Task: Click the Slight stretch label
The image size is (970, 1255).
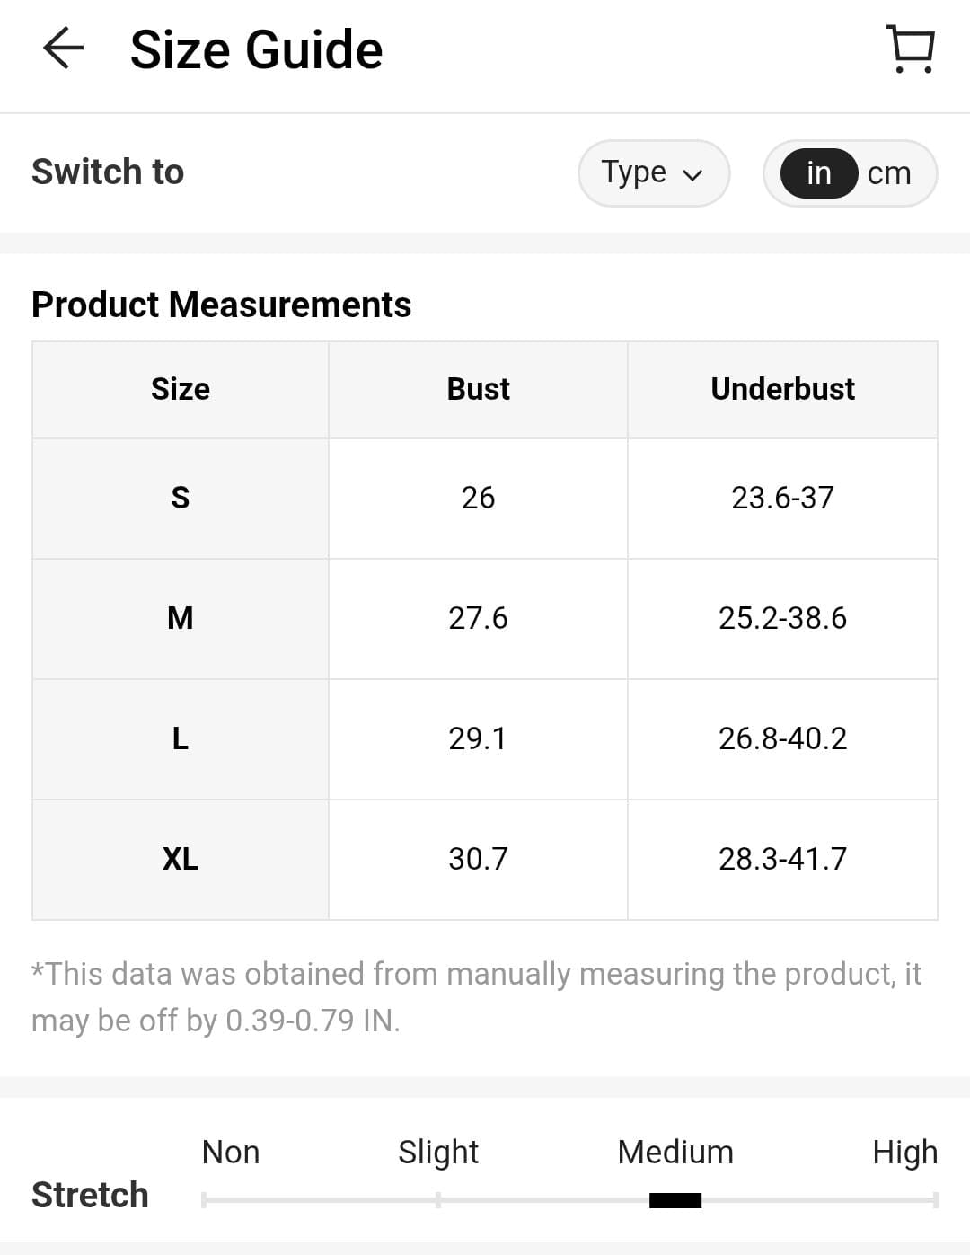Action: [438, 1153]
